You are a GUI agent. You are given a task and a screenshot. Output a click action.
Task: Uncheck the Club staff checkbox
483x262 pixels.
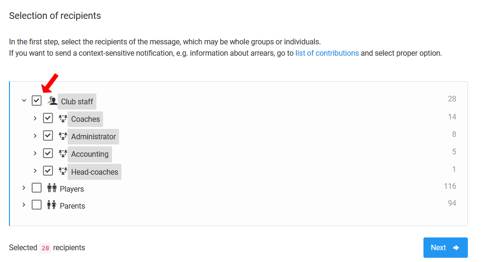click(x=36, y=101)
